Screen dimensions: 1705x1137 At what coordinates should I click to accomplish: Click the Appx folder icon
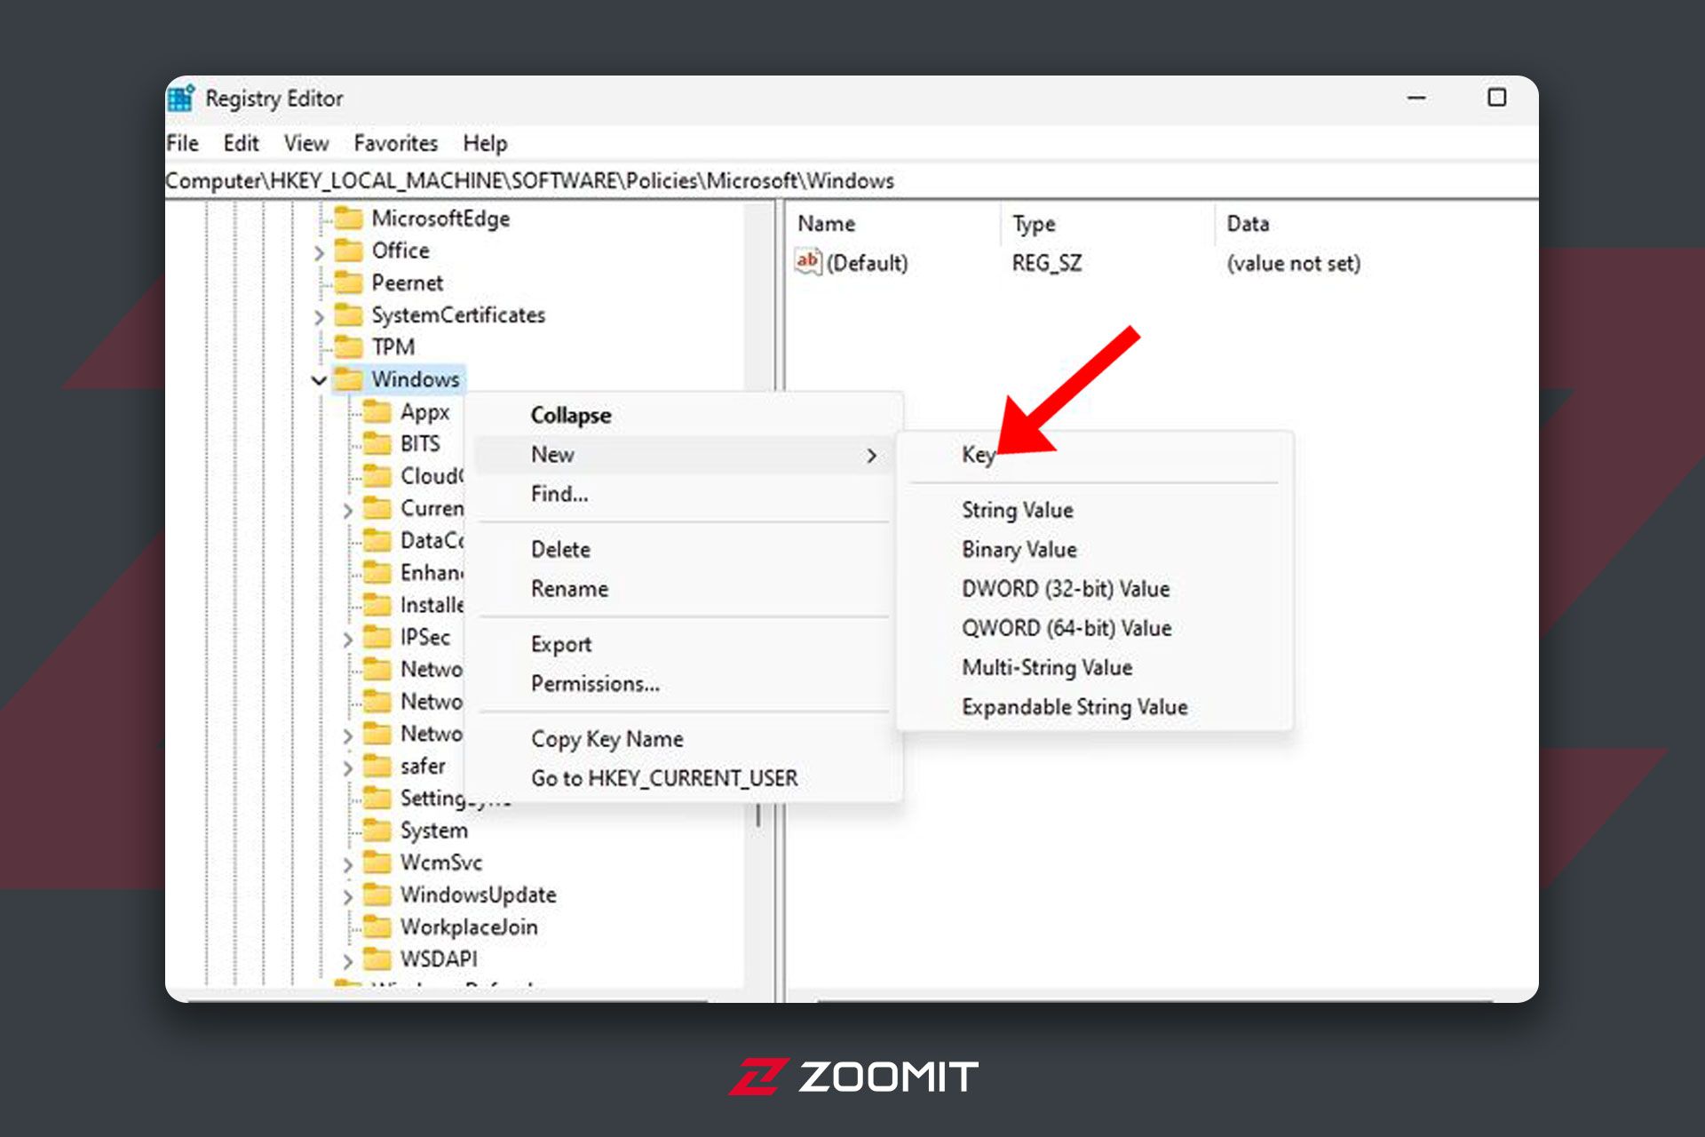click(x=377, y=412)
